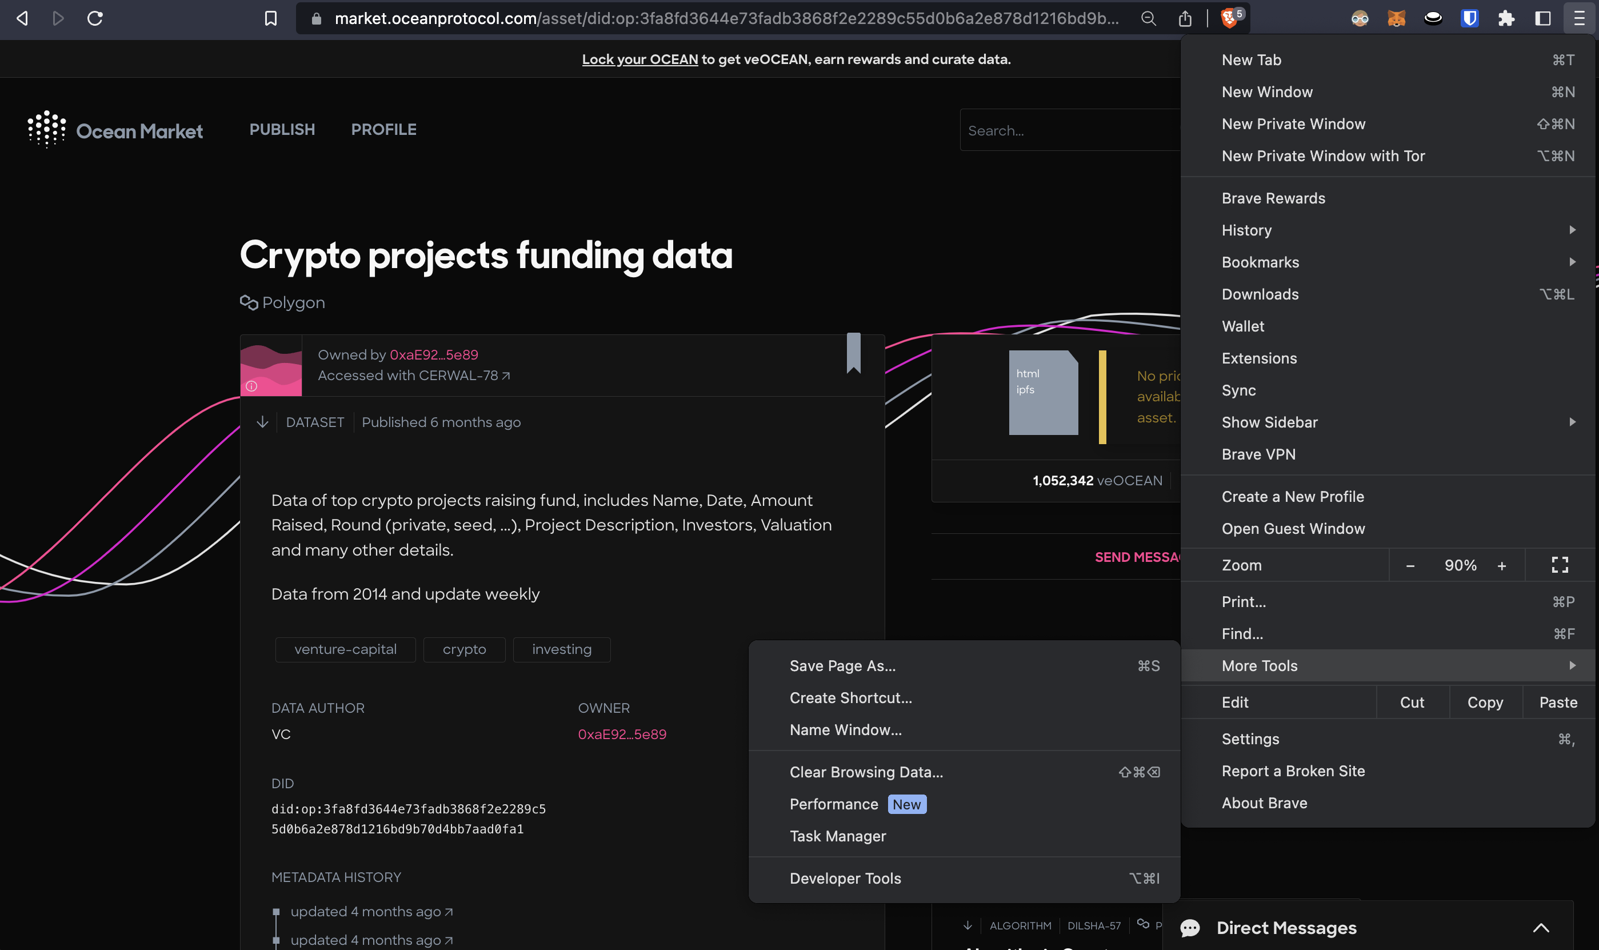The height and width of the screenshot is (950, 1599).
Task: Open first updated 4 months ago link
Action: coord(372,912)
